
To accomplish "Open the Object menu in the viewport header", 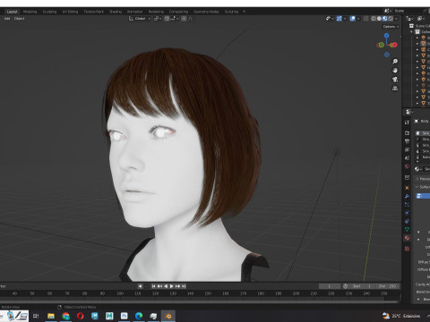I will (x=20, y=19).
